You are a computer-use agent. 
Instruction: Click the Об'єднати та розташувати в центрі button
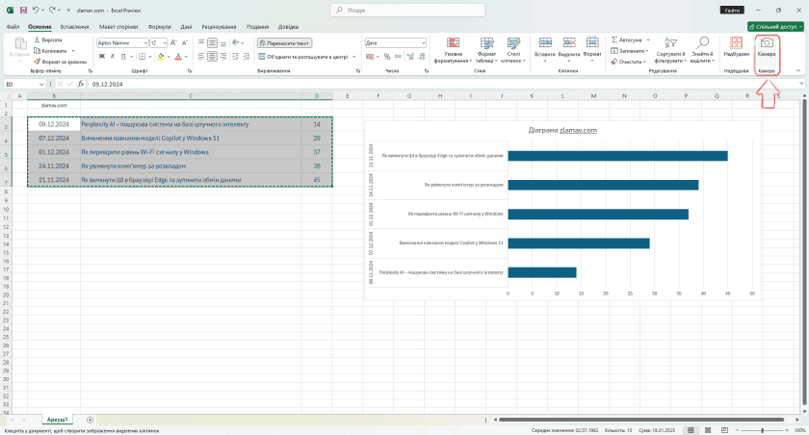pos(303,56)
